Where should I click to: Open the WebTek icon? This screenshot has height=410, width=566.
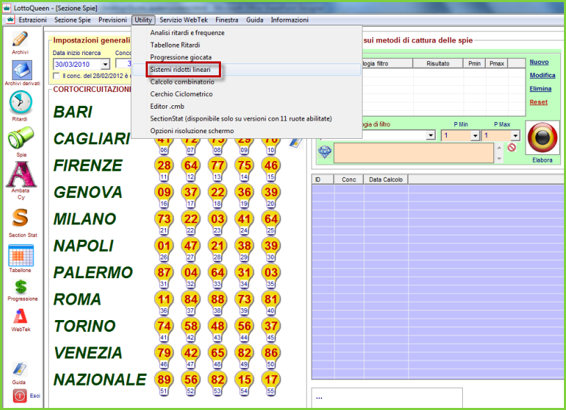[20, 316]
